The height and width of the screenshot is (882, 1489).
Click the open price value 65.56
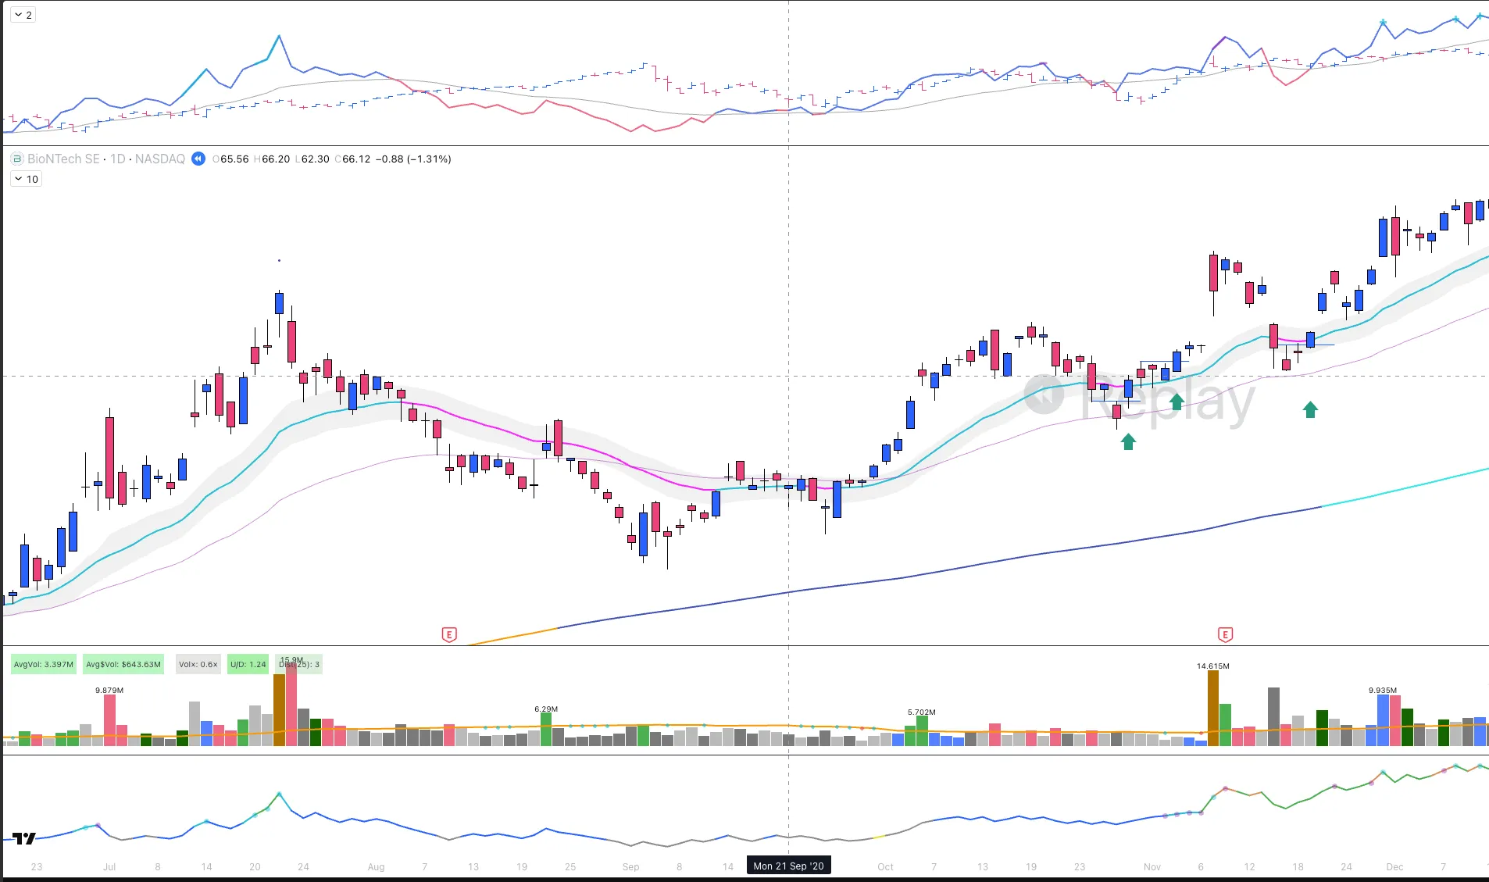(x=234, y=159)
